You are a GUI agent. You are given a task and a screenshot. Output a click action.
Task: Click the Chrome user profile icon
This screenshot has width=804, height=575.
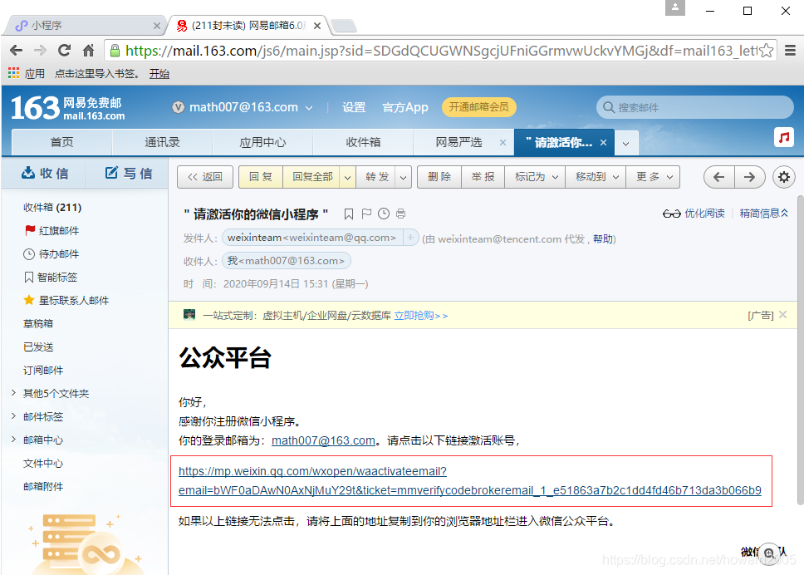click(x=675, y=7)
